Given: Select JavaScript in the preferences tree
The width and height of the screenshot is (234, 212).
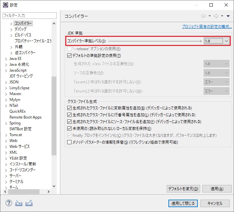Looking at the screenshot, I should [x=18, y=70].
